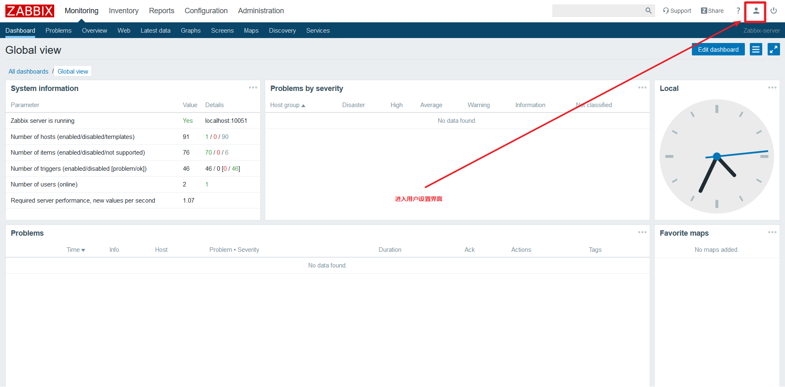Open Problems by severity widget options menu

pyautogui.click(x=642, y=88)
